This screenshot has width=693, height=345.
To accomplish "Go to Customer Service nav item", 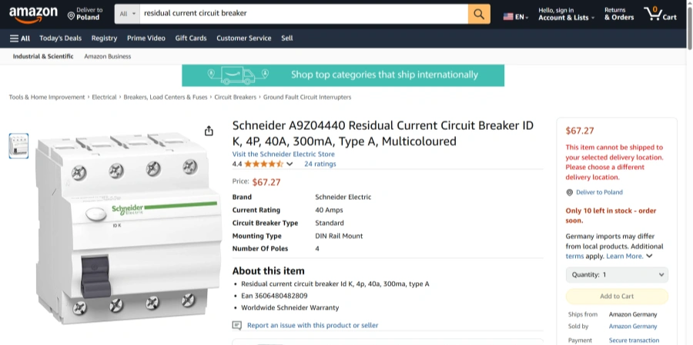I will click(243, 38).
